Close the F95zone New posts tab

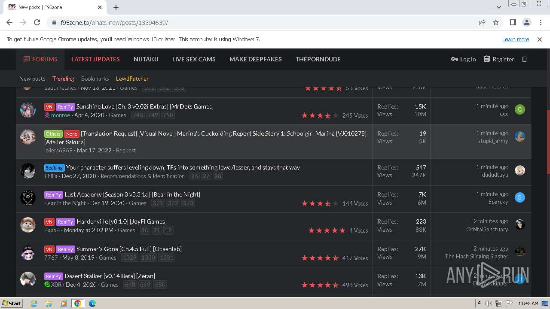pos(100,7)
